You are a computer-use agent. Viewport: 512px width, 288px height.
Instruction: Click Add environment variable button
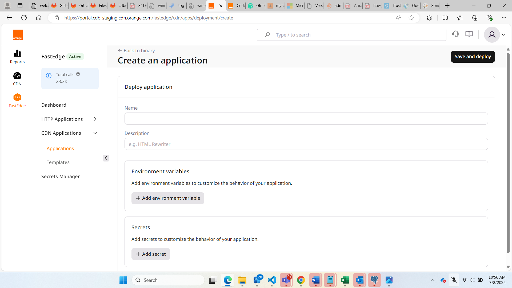(168, 198)
